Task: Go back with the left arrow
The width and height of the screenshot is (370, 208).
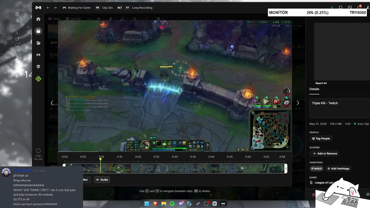Action: tap(48, 8)
